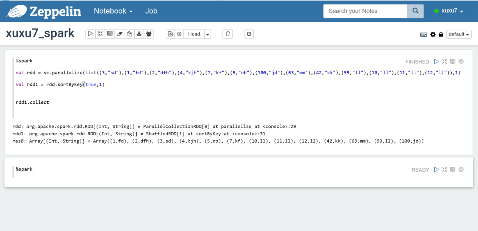The height and width of the screenshot is (231, 478).
Task: Click the search magnifier button
Action: (x=415, y=11)
